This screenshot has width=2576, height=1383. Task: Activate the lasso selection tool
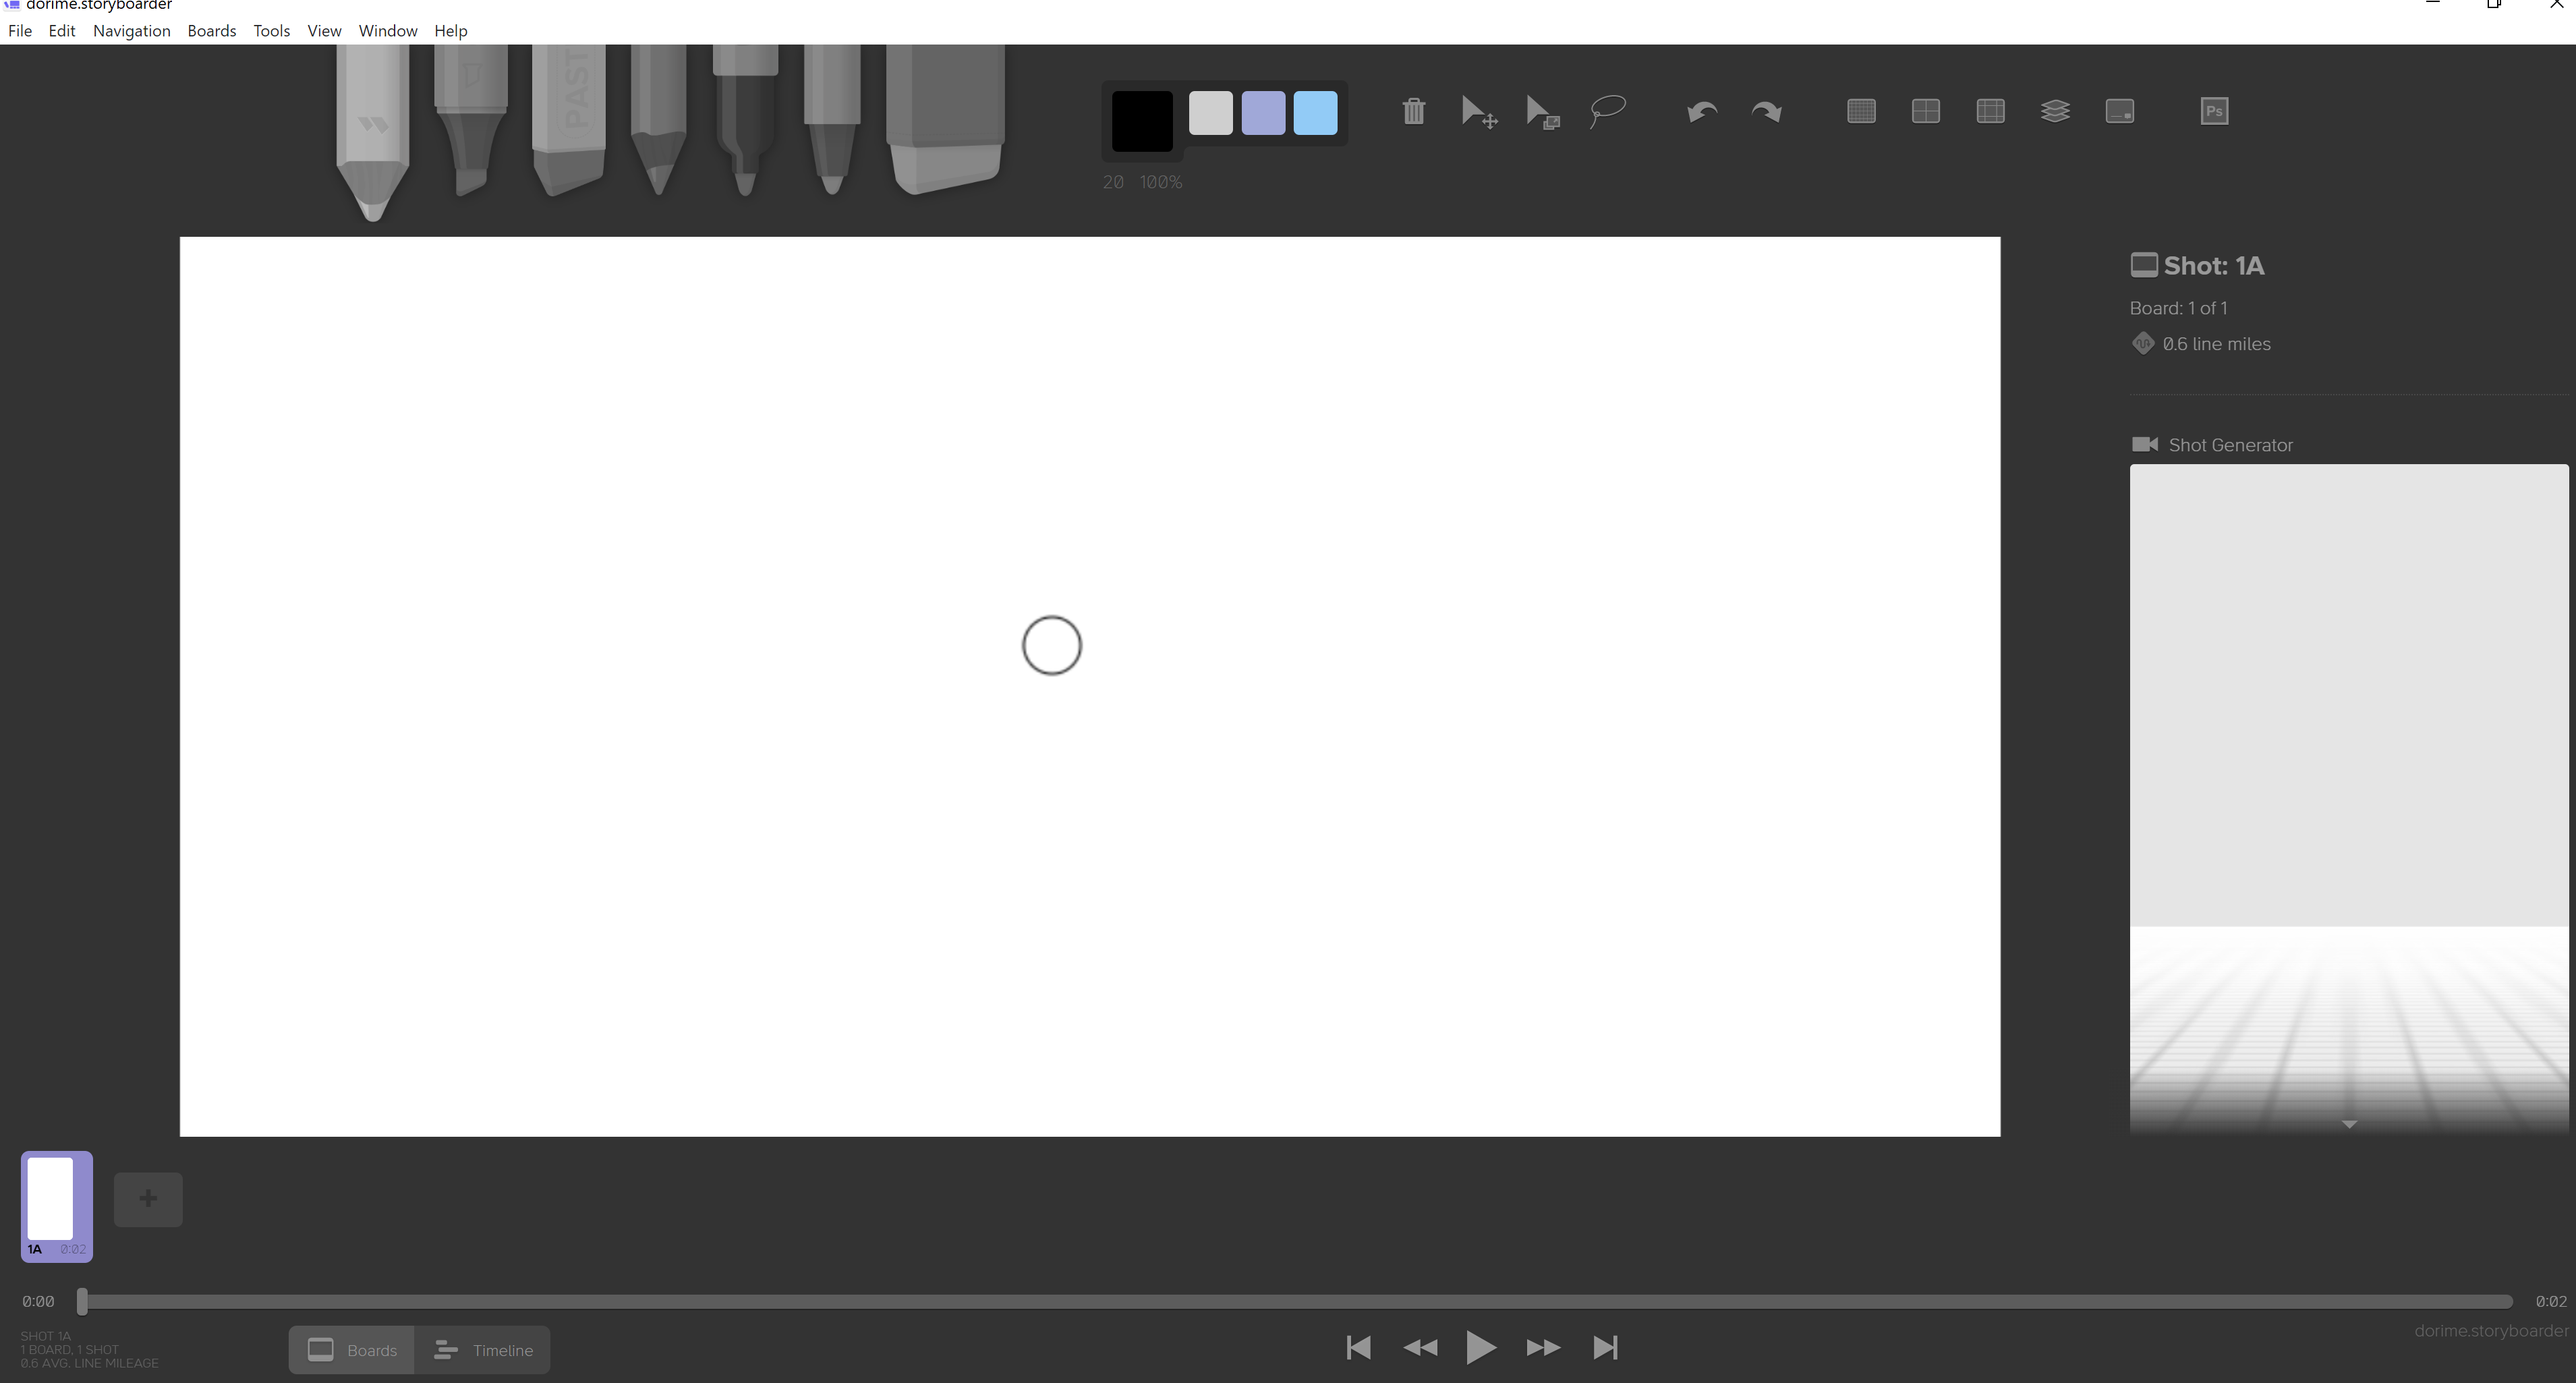tap(1606, 111)
